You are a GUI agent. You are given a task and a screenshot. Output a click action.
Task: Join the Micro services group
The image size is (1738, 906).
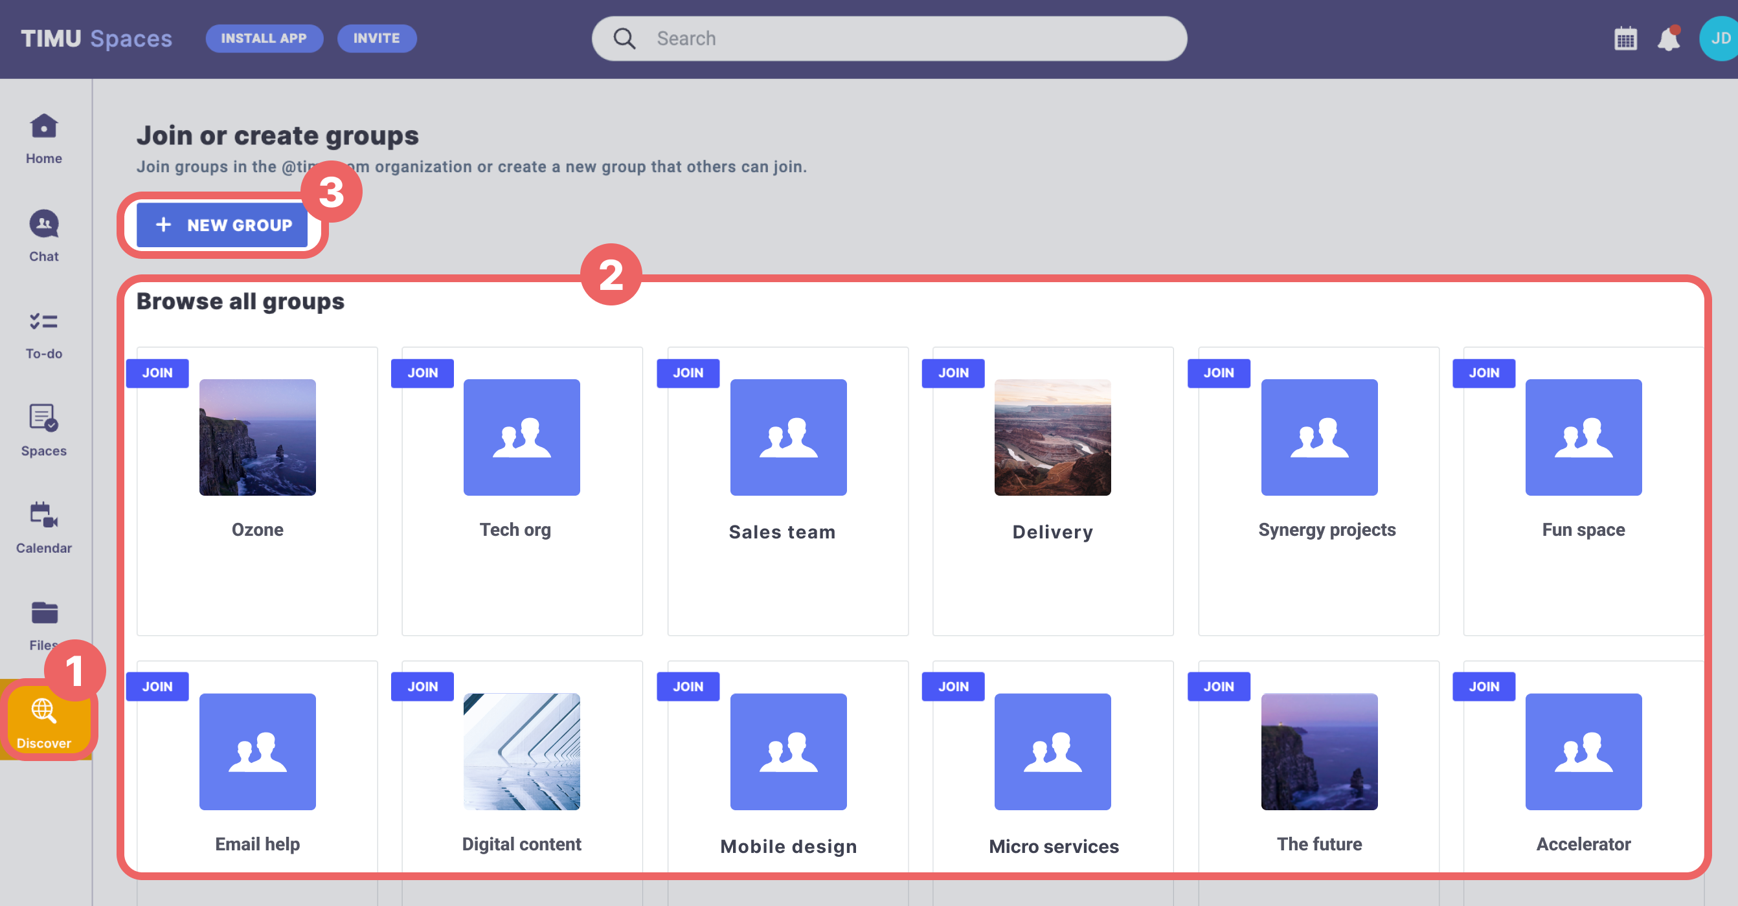tap(953, 686)
